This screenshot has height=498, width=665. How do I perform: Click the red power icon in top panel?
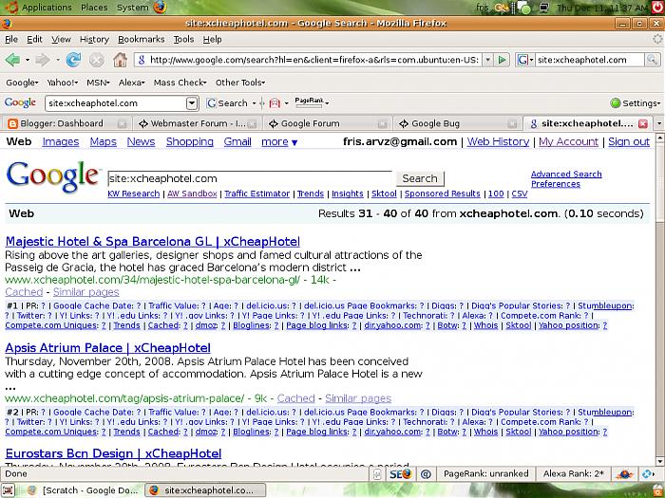click(658, 8)
